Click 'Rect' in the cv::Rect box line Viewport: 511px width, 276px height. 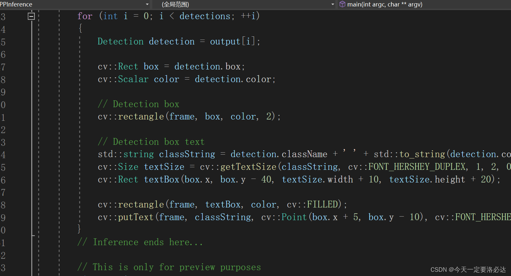pos(128,67)
